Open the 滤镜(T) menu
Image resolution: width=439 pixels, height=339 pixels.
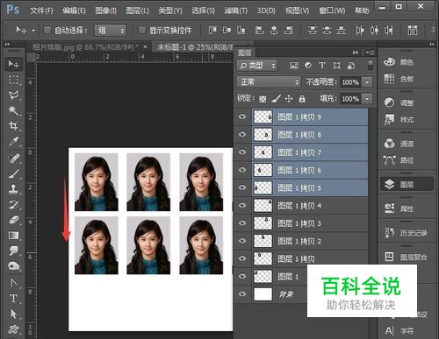coord(235,11)
